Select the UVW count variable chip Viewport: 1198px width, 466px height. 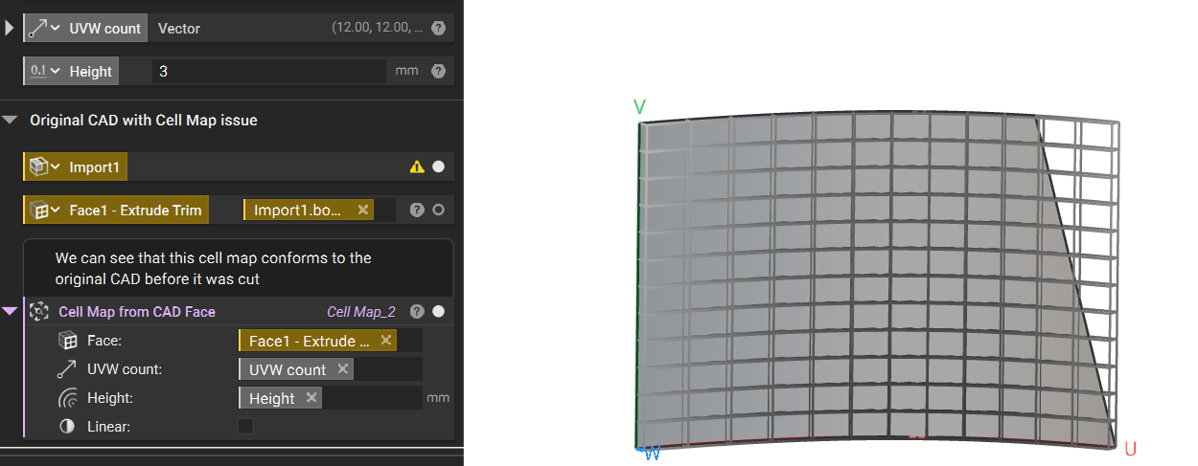click(104, 28)
